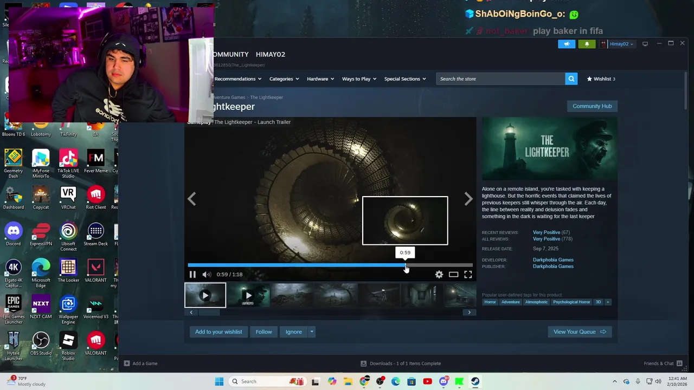Open YouTube from taskbar

427,381
